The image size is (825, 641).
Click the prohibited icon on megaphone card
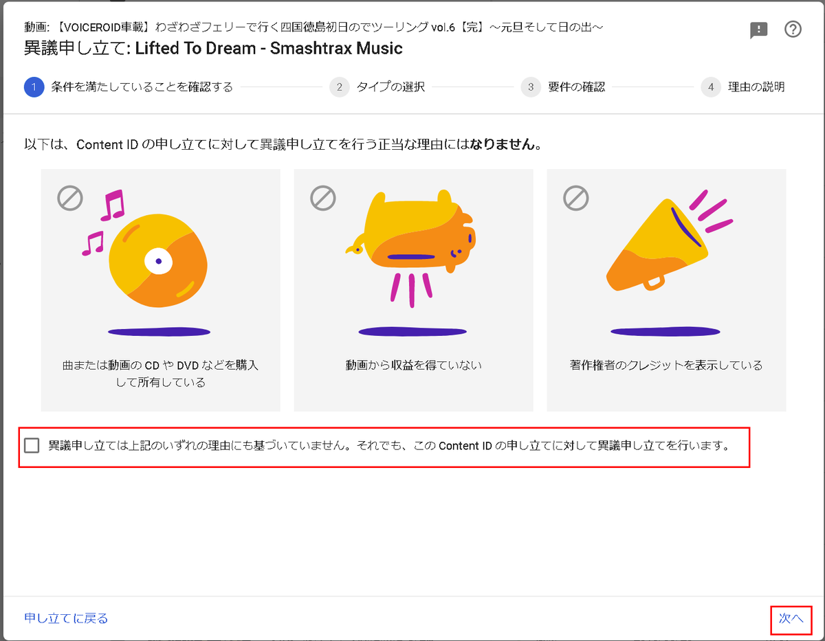tap(576, 199)
